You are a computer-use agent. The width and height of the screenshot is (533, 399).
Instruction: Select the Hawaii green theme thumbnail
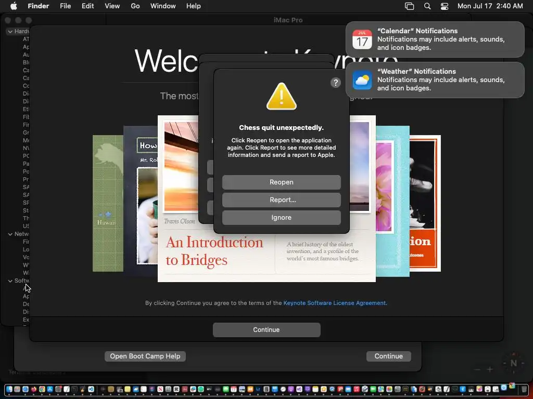108,204
